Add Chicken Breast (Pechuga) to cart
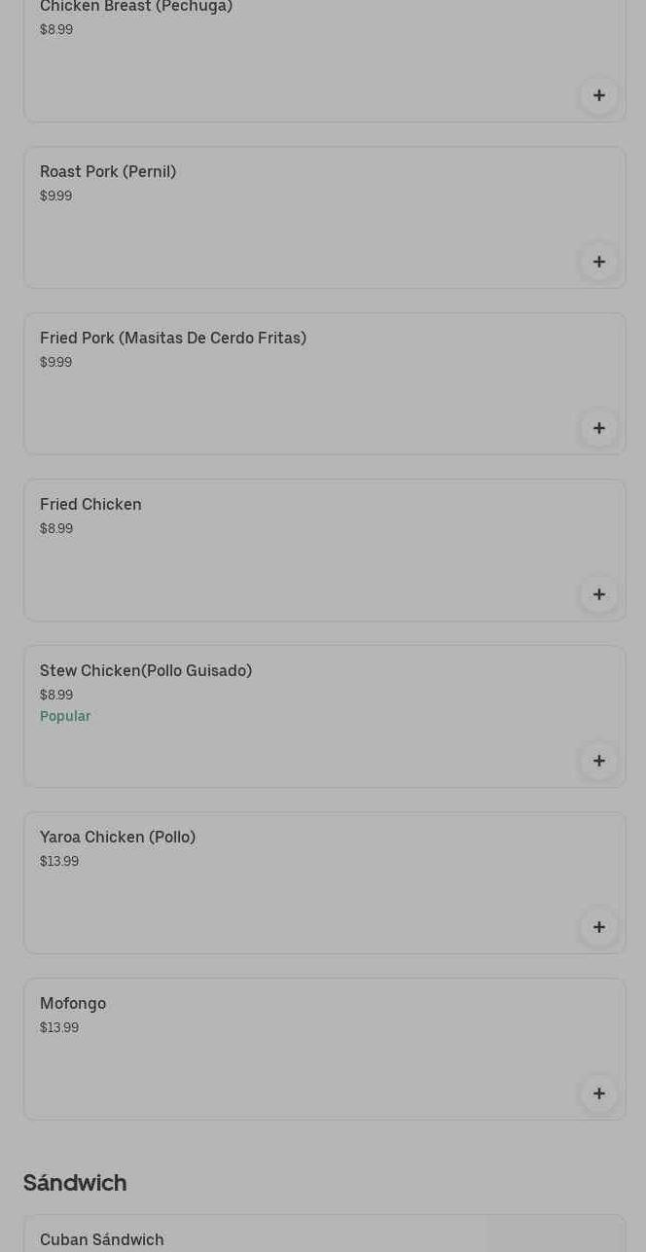This screenshot has width=646, height=1252. click(598, 95)
